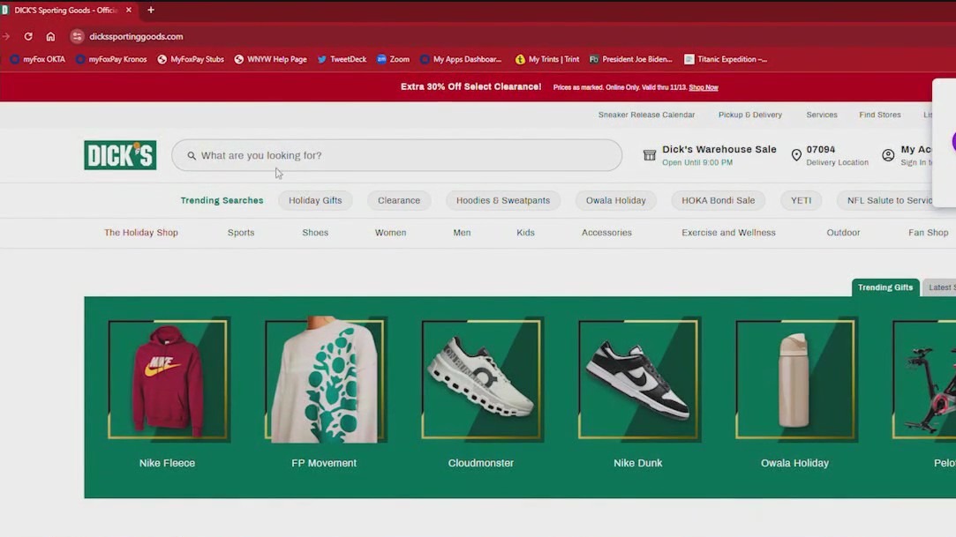Open The Holiday Shop menu
The width and height of the screenshot is (956, 537).
pos(141,233)
